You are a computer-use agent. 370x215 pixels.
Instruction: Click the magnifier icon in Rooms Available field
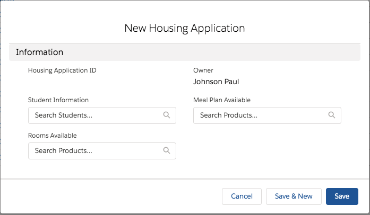click(x=166, y=151)
